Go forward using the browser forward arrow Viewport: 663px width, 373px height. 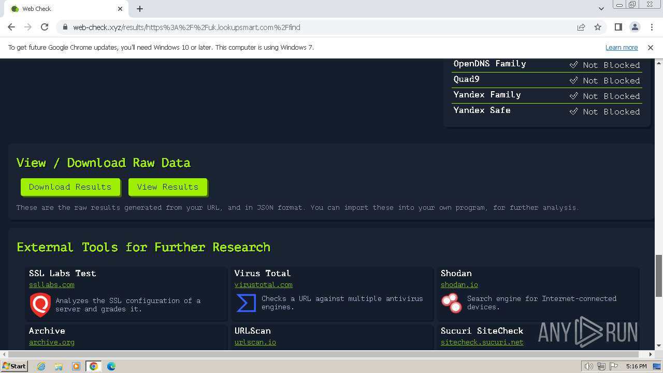coord(28,27)
